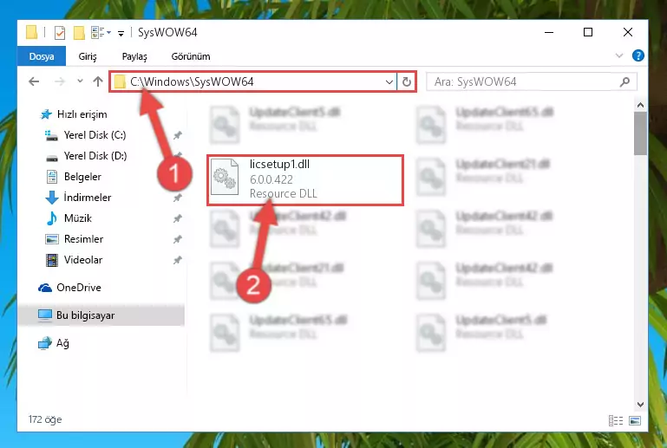Go up one folder level arrow
The image size is (667, 448).
(x=98, y=81)
